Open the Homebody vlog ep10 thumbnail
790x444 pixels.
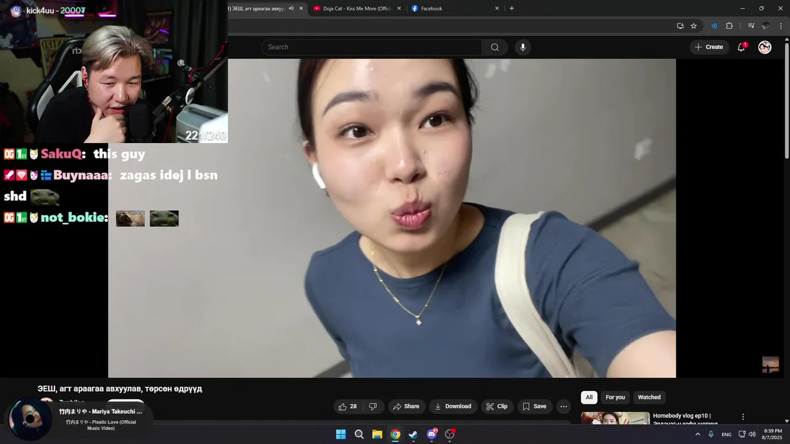[x=615, y=419]
